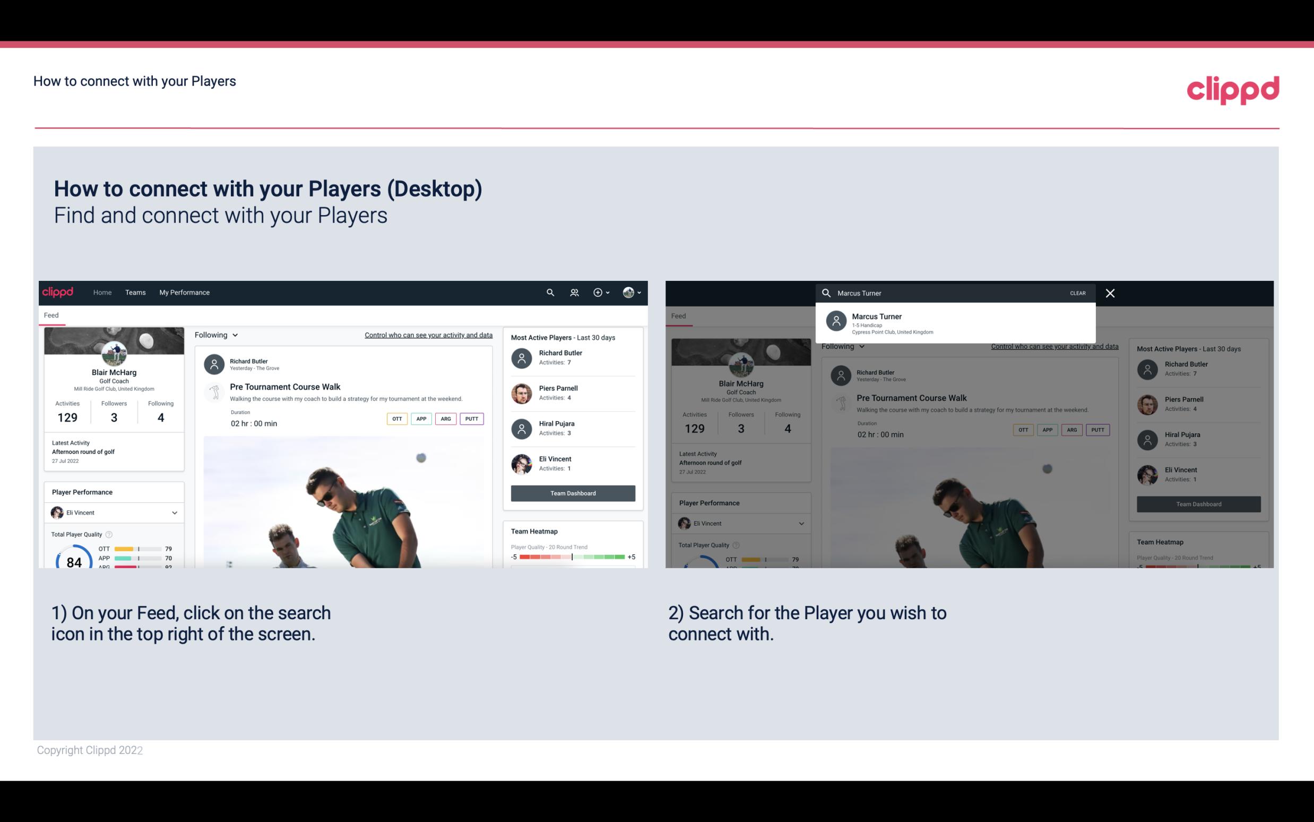Click the OTT performance category icon

[x=397, y=418]
